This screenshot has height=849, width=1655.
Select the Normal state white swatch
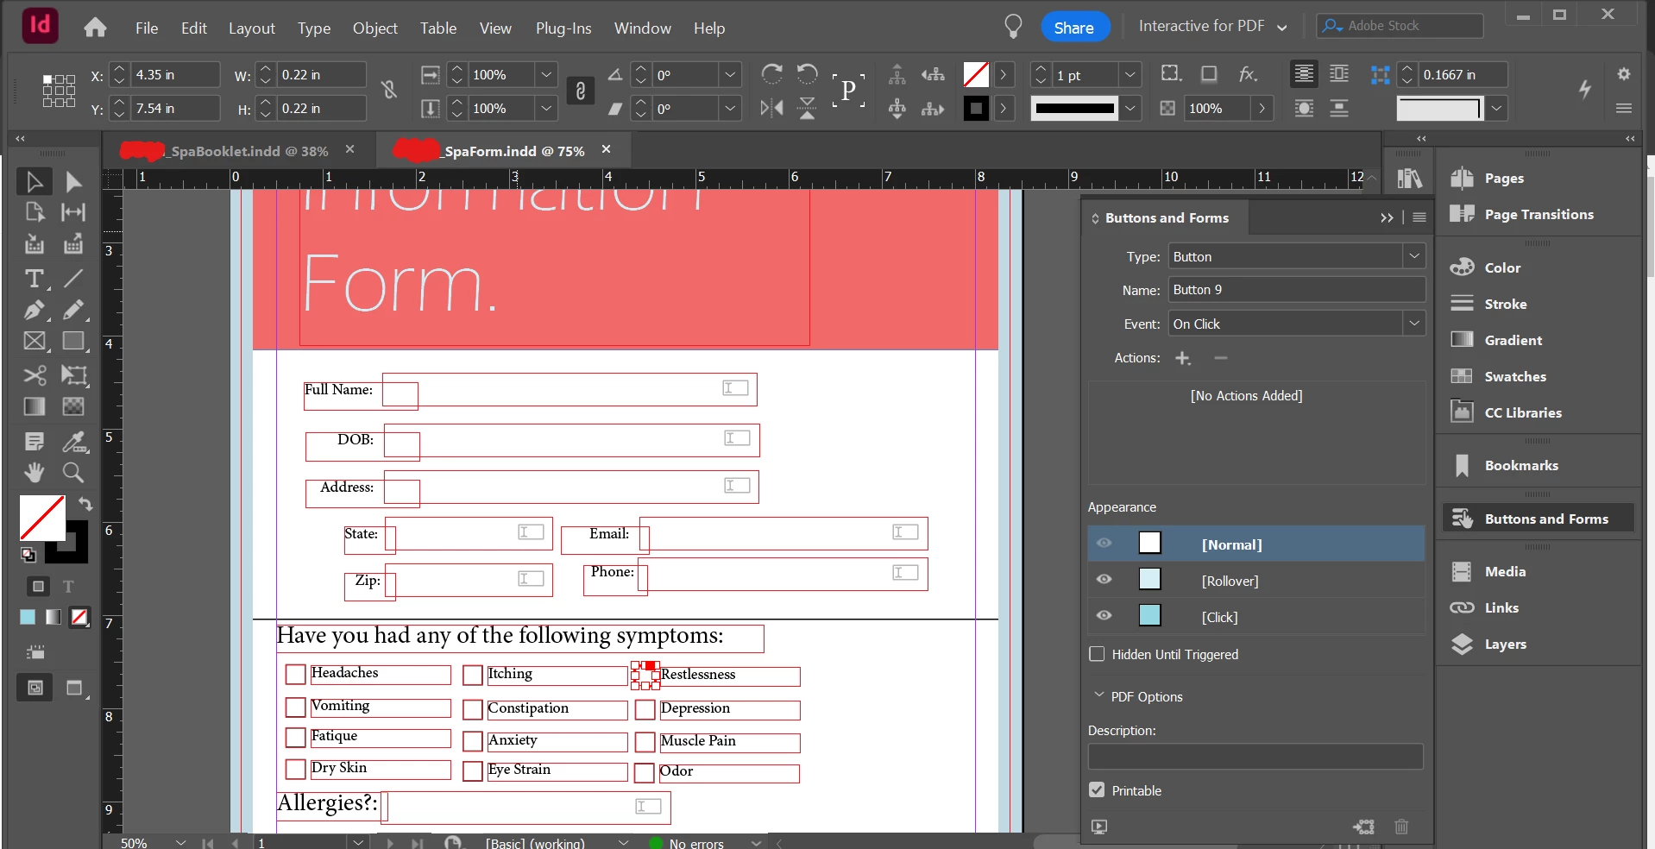[1150, 543]
